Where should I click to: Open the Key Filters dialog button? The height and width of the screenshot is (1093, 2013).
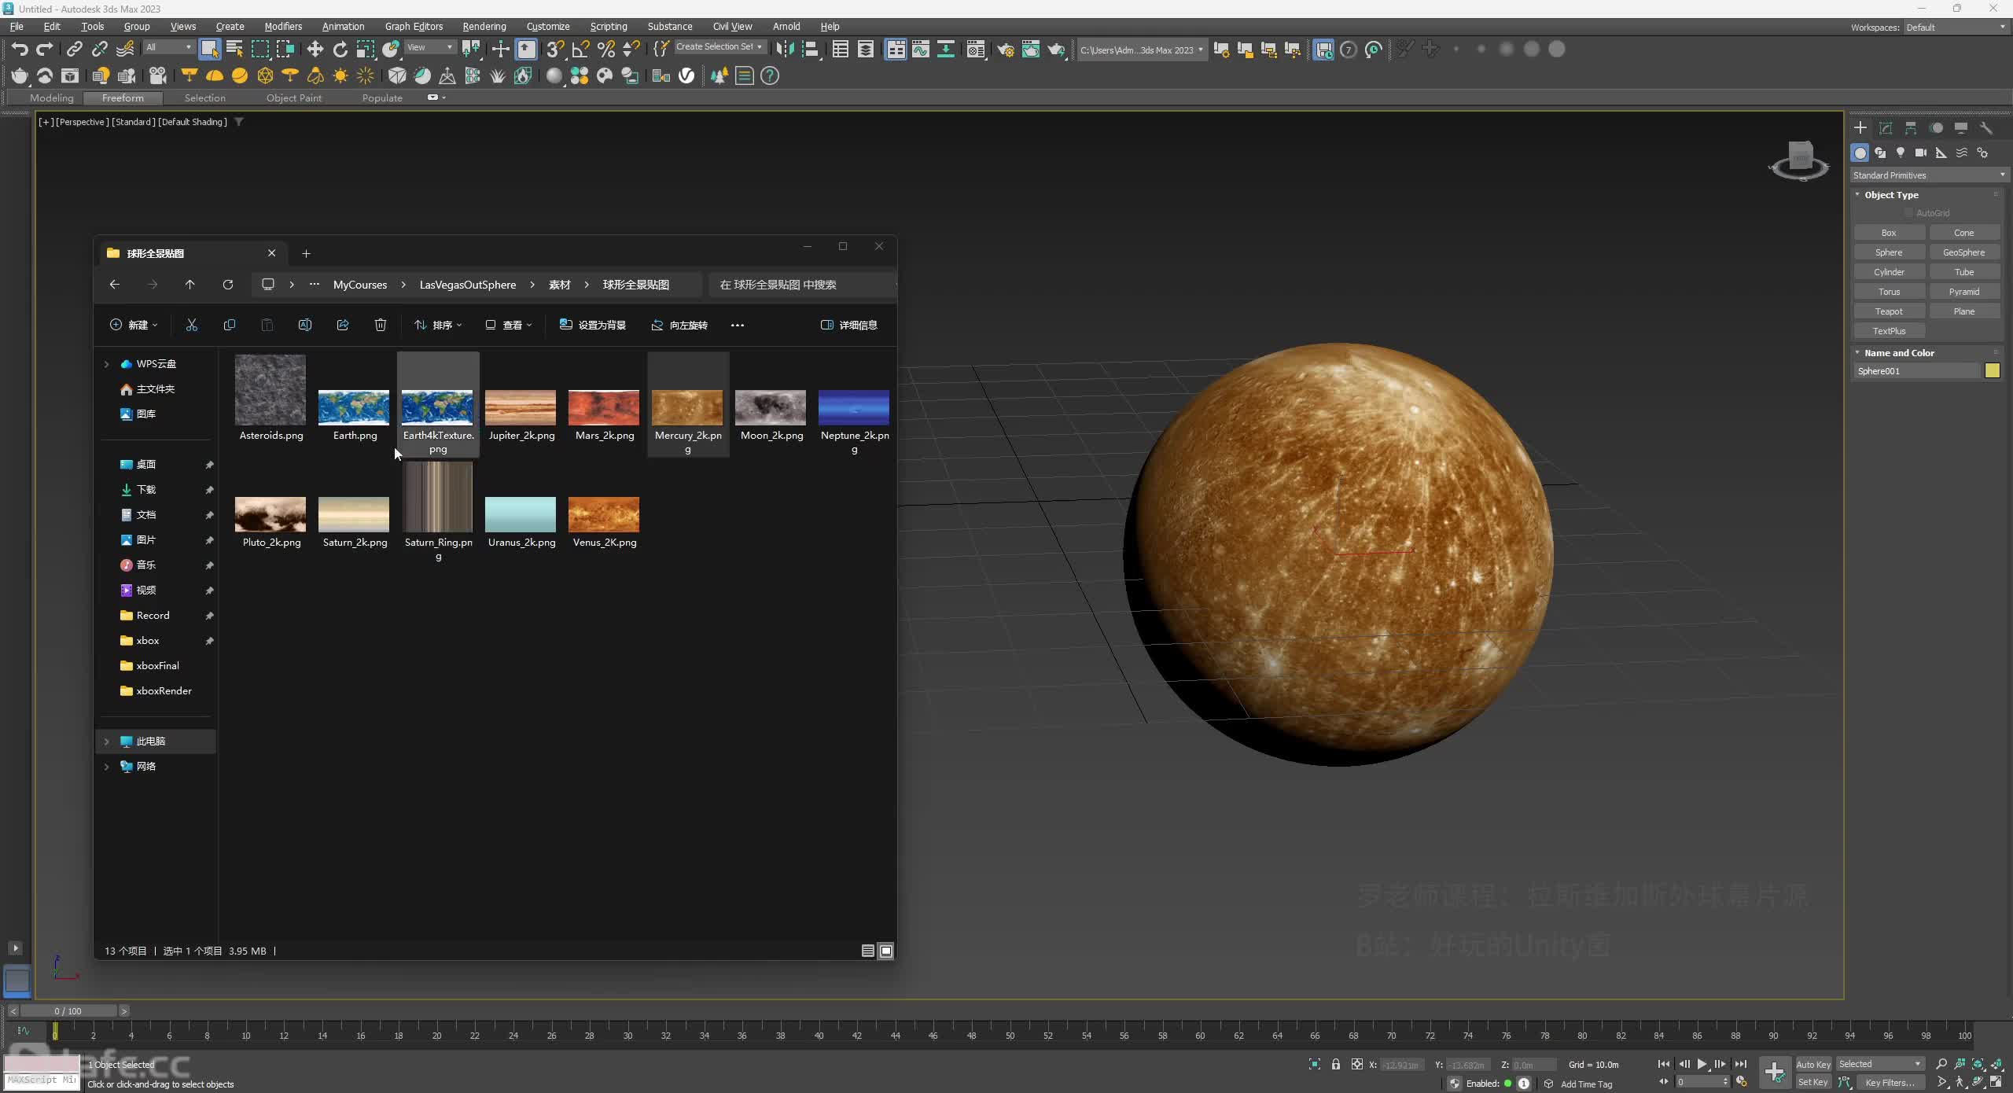(1890, 1082)
